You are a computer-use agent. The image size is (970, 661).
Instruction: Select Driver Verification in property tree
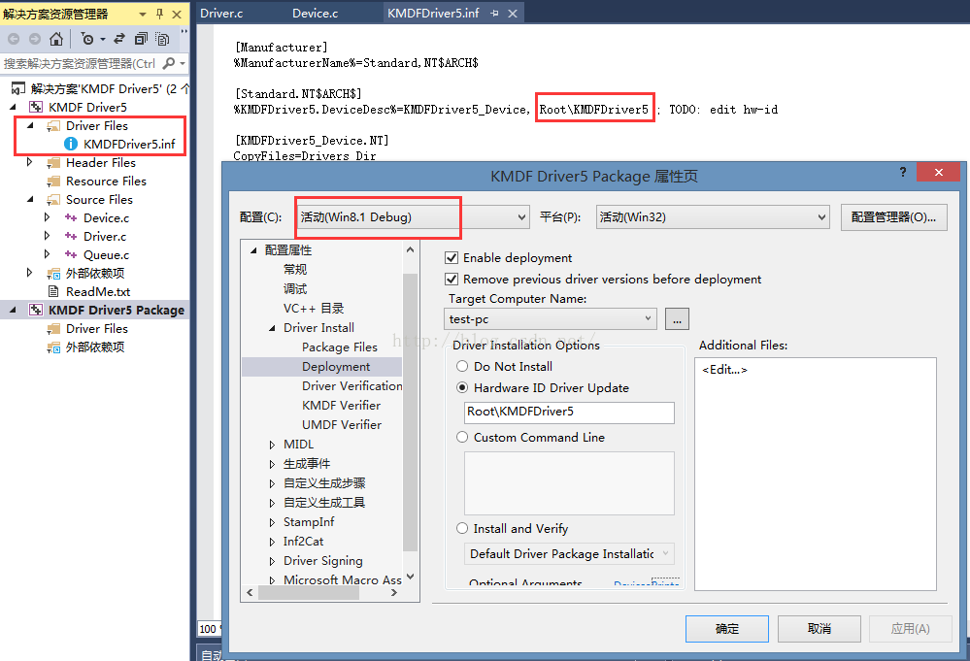coord(352,386)
